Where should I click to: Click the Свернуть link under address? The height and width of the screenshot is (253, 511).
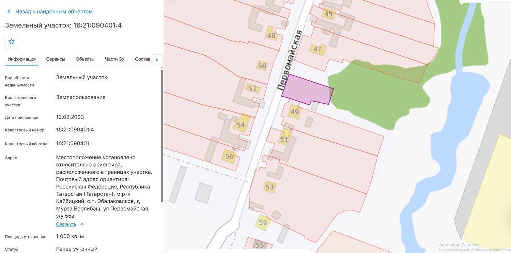[x=66, y=224]
